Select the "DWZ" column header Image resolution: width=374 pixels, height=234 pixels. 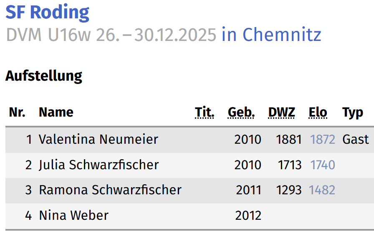[282, 112]
